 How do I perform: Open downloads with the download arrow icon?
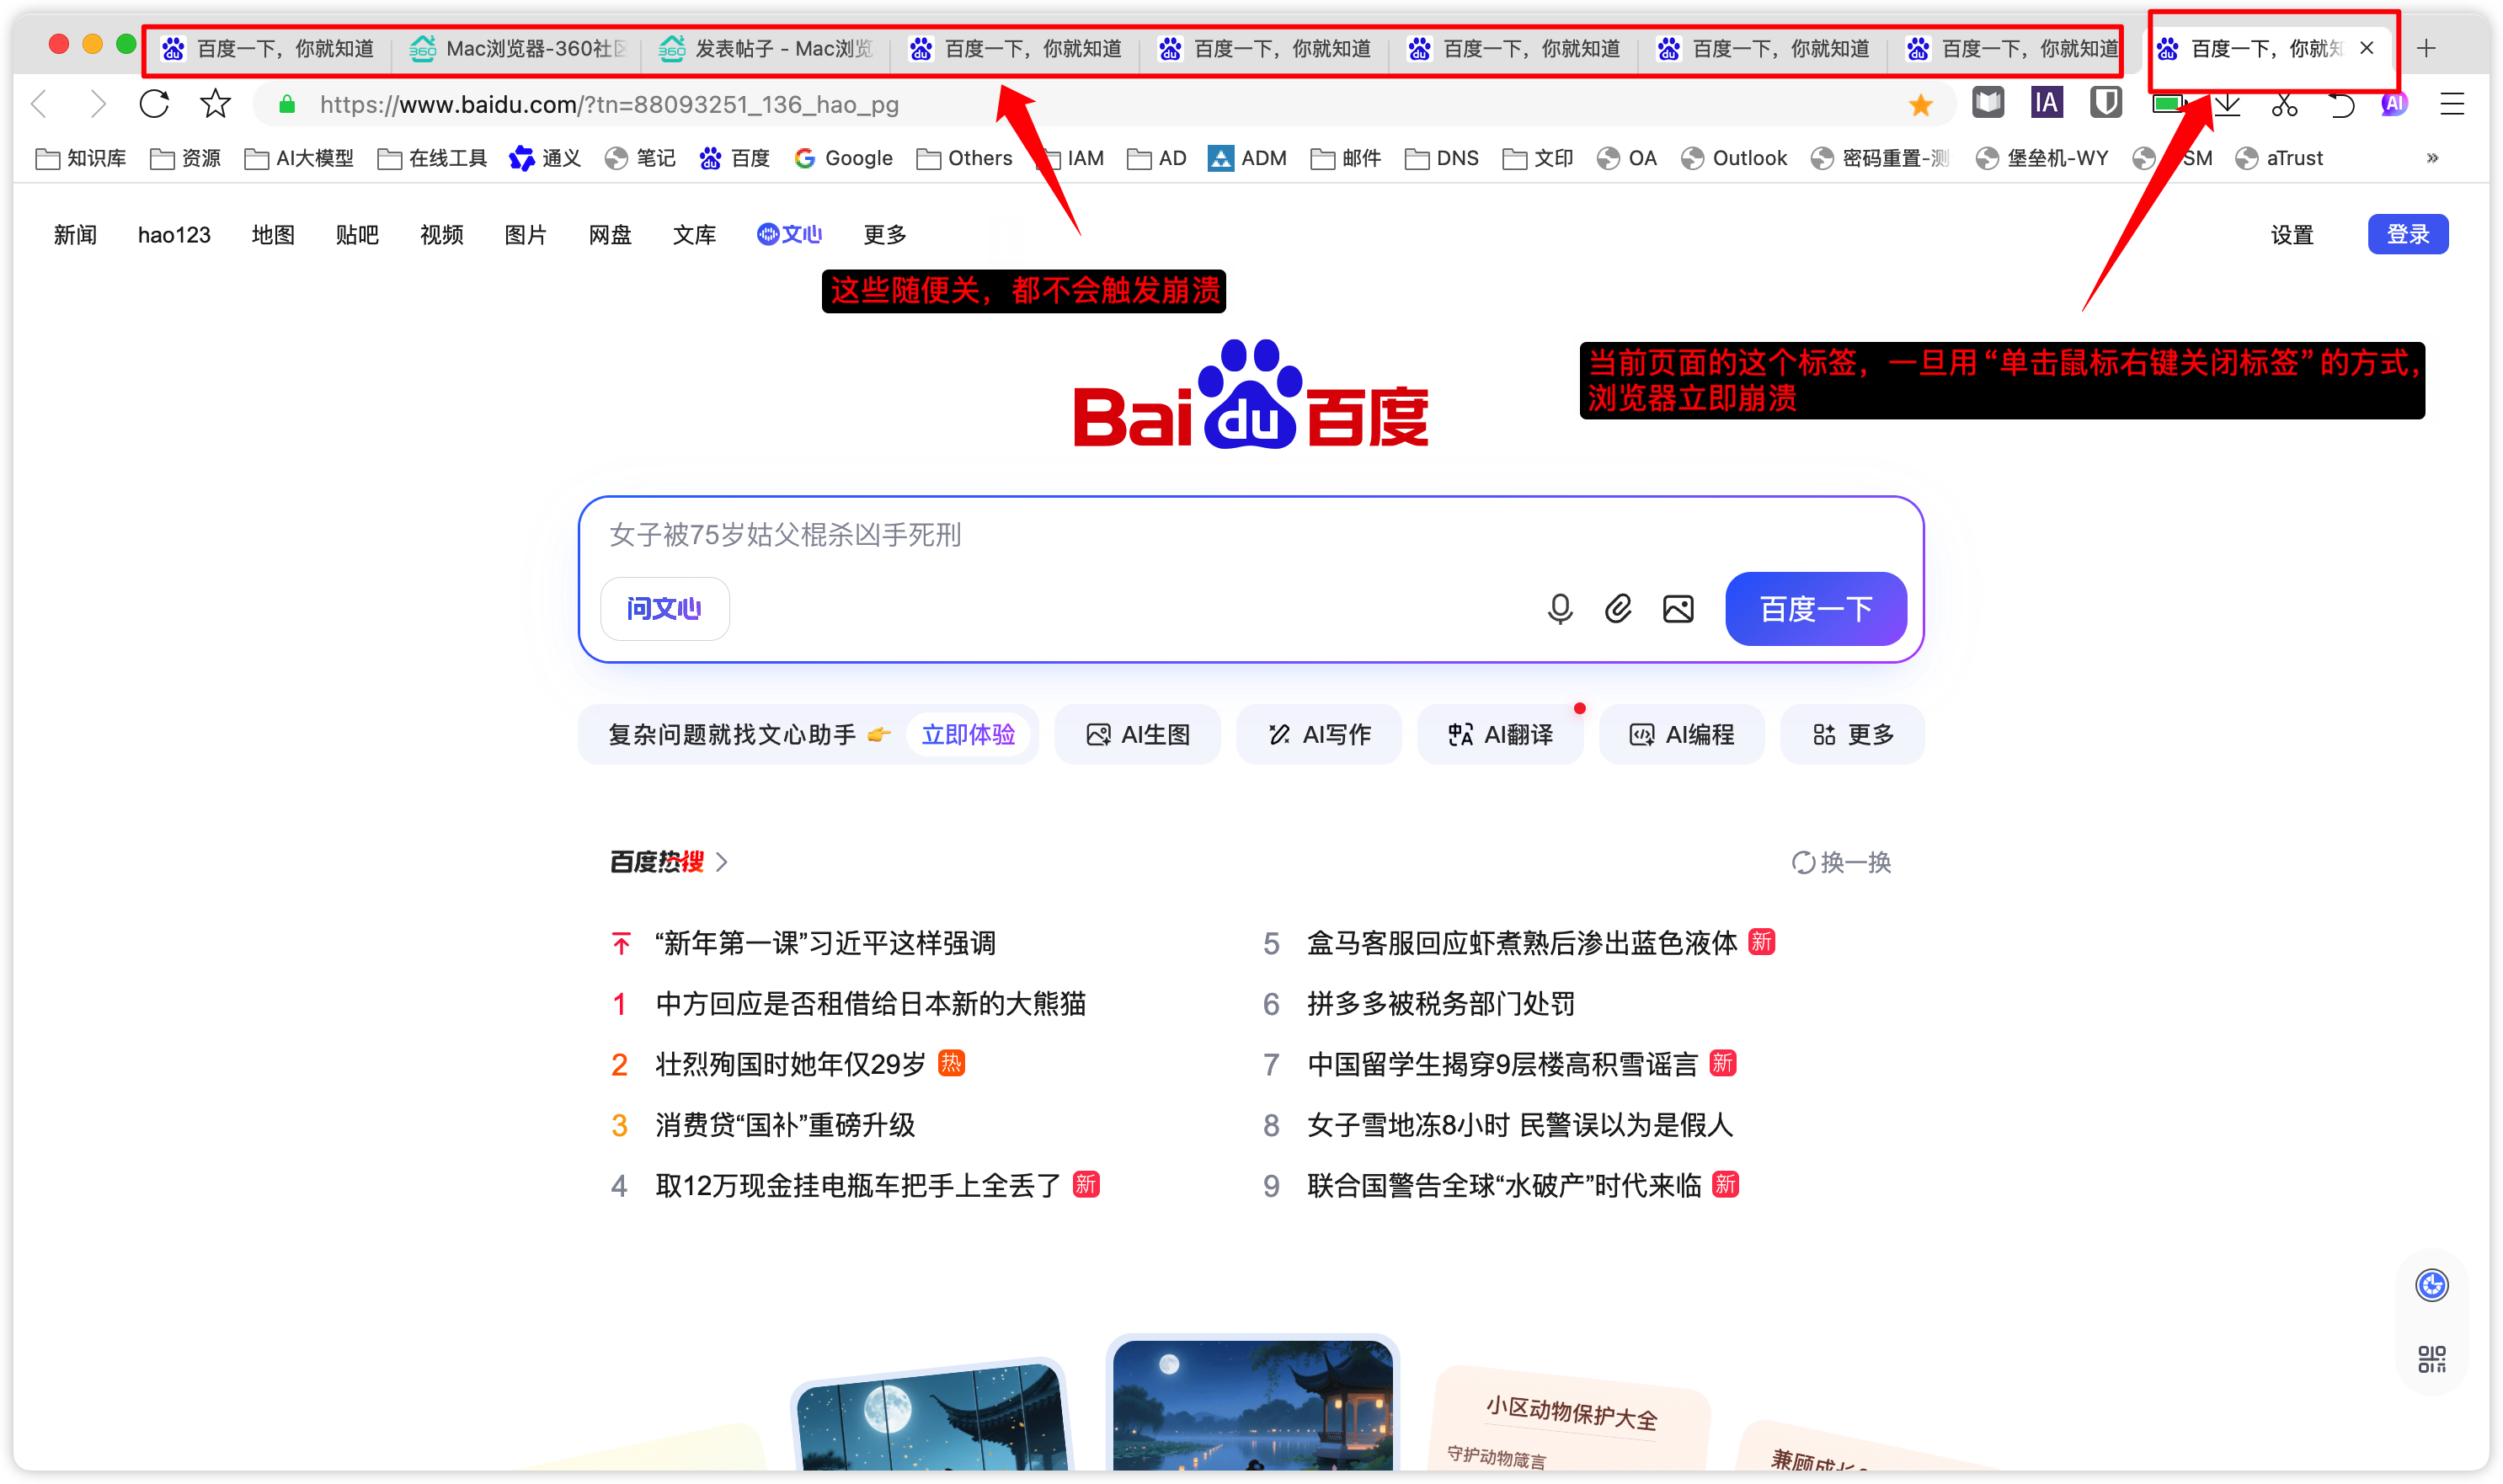pos(2228,104)
